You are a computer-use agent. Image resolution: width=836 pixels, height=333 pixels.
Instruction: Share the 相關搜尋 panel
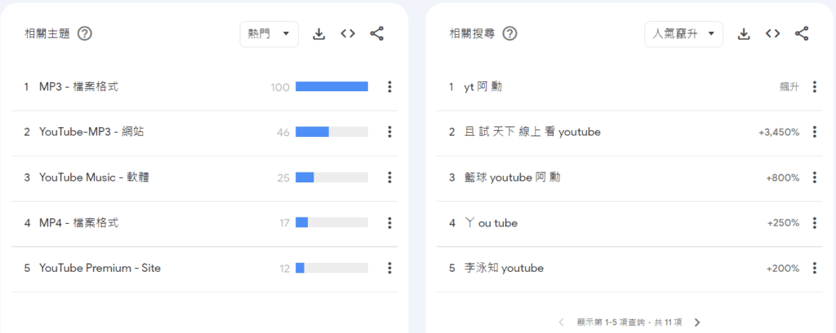tap(802, 34)
